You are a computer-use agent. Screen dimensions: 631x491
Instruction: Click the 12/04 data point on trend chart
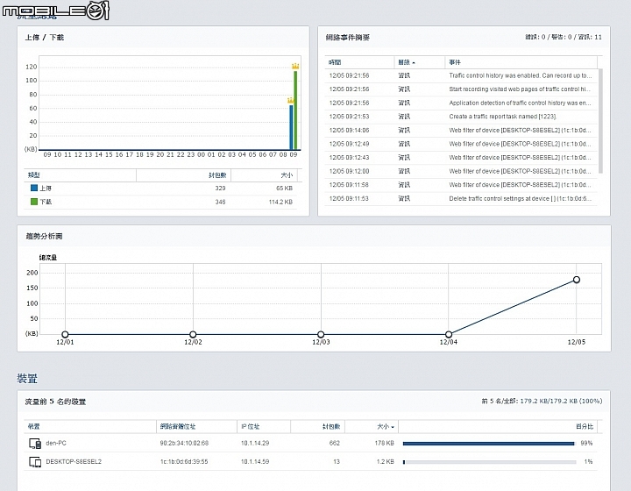pyautogui.click(x=449, y=334)
